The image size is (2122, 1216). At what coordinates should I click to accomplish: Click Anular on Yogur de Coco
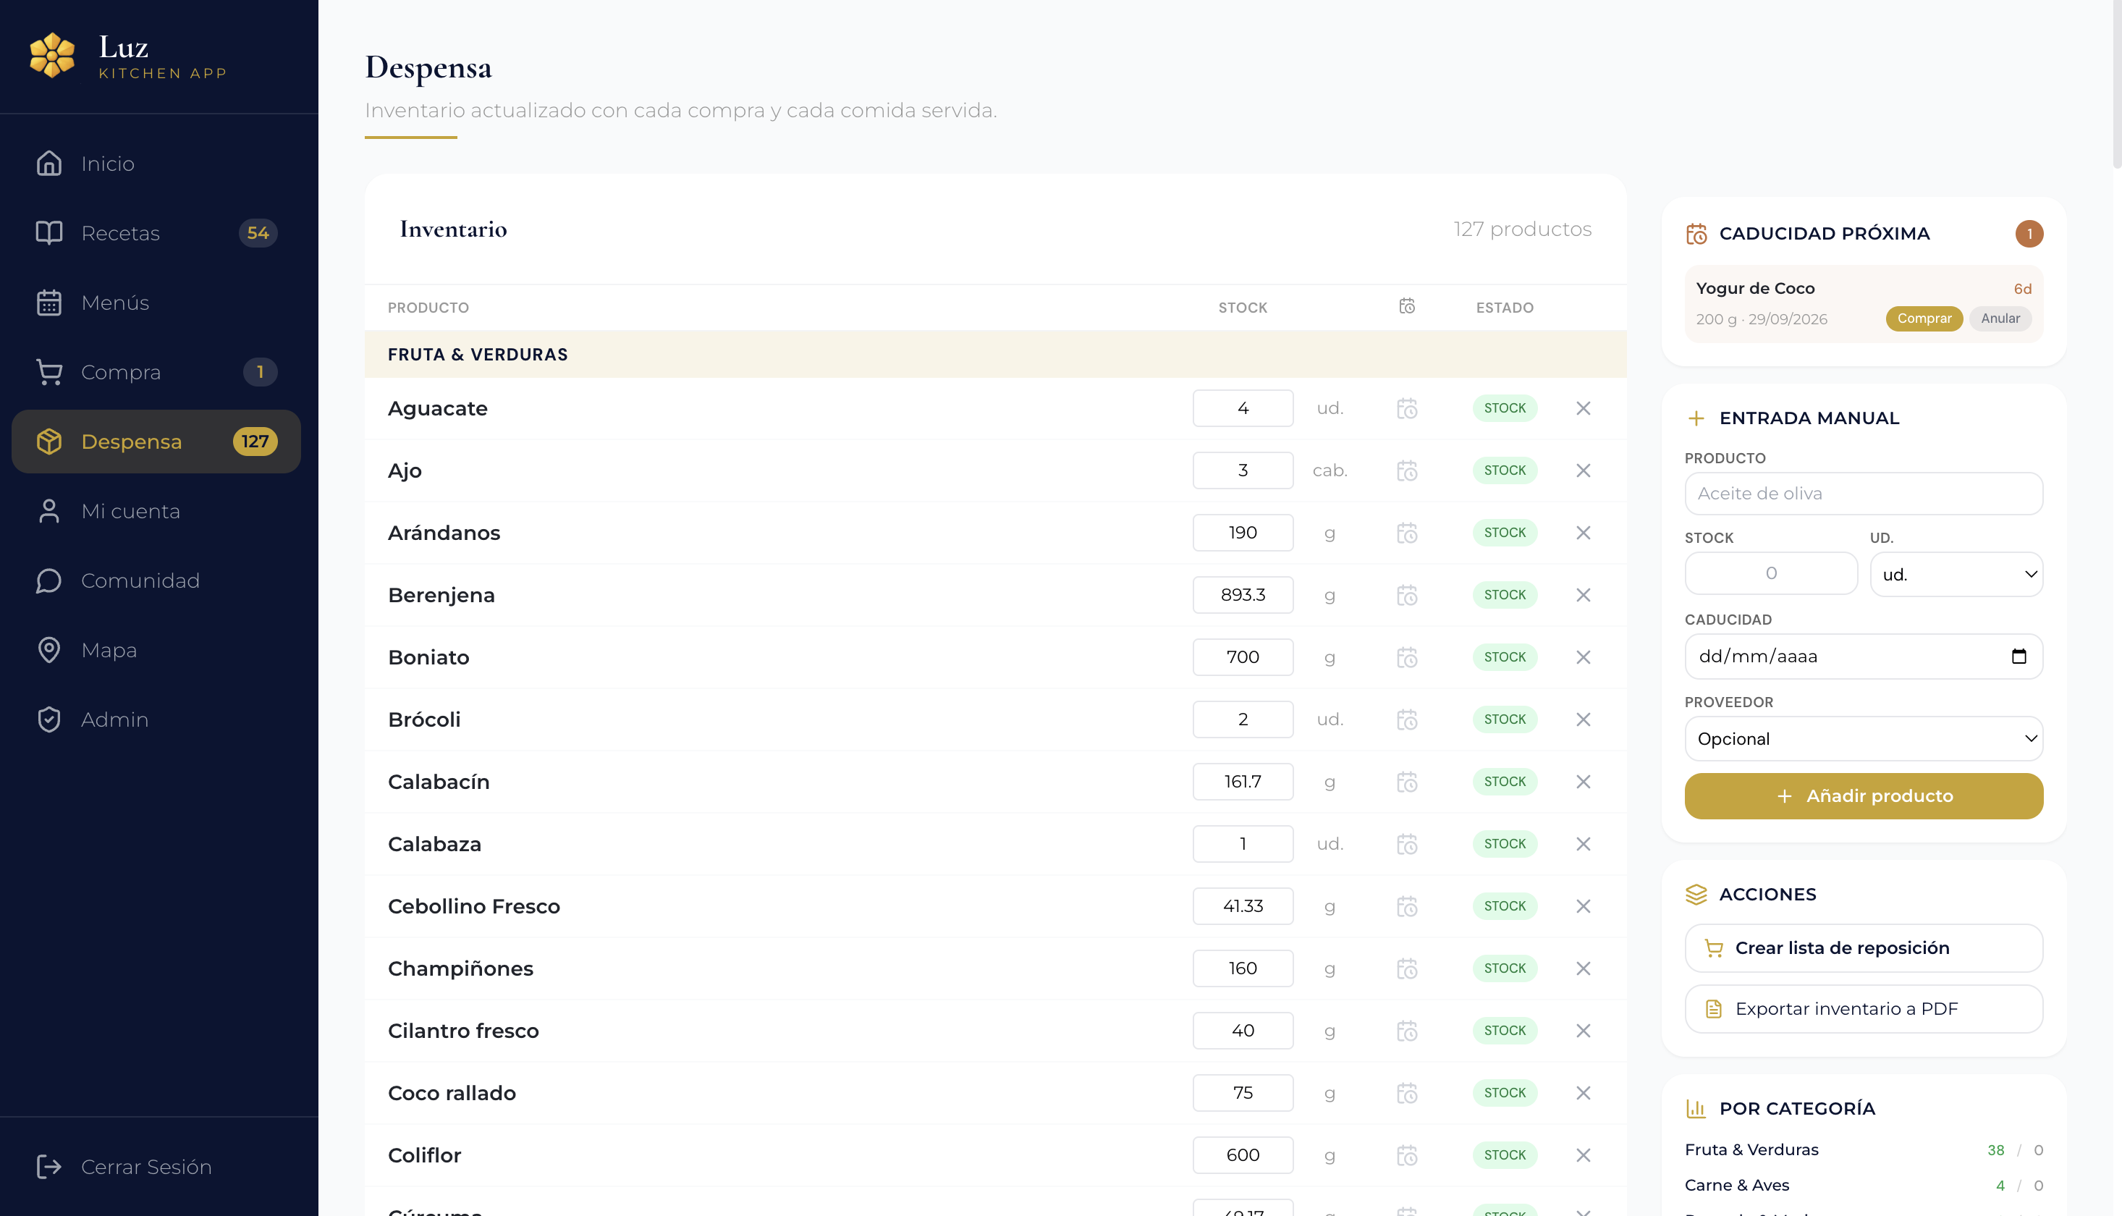(x=2000, y=319)
